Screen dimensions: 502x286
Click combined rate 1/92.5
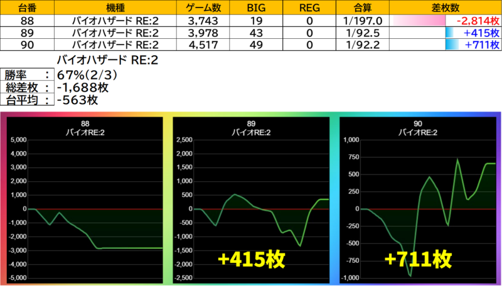pos(363,33)
